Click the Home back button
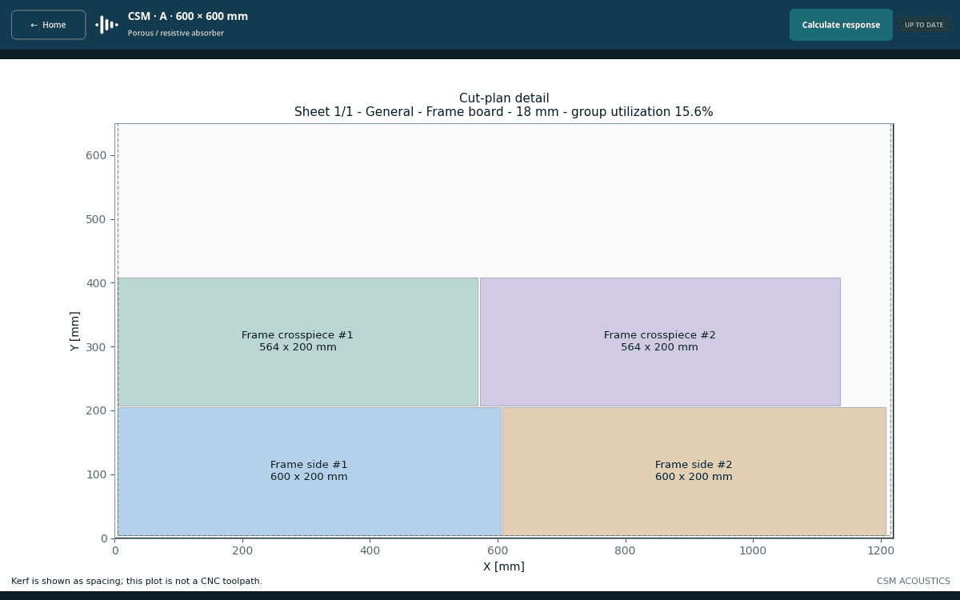The image size is (960, 600). pos(48,25)
